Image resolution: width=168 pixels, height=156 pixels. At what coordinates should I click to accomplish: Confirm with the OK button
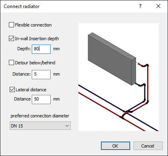click(115, 146)
